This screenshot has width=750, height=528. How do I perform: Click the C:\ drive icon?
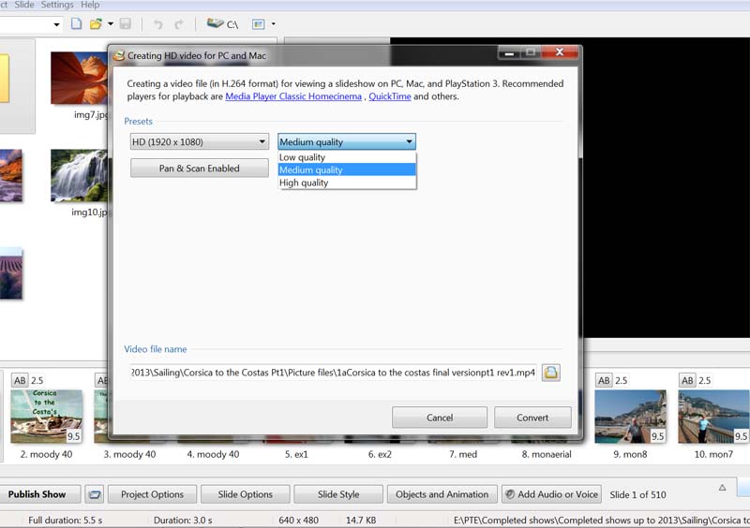point(221,24)
